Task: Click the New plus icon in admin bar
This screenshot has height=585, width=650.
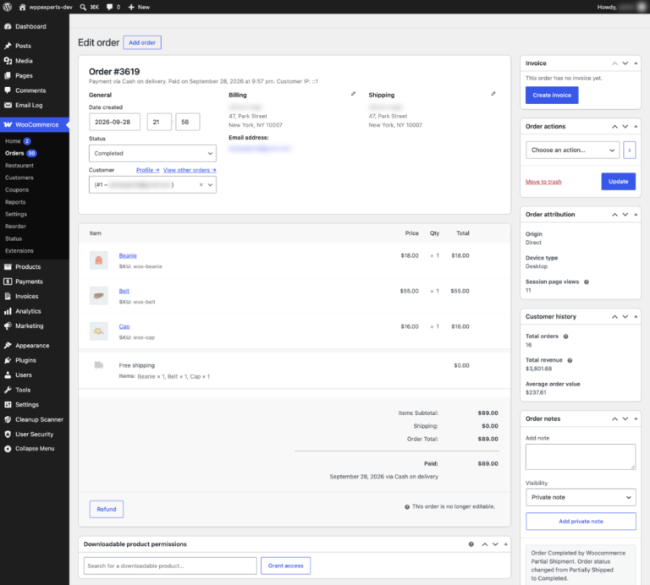Action: click(131, 7)
